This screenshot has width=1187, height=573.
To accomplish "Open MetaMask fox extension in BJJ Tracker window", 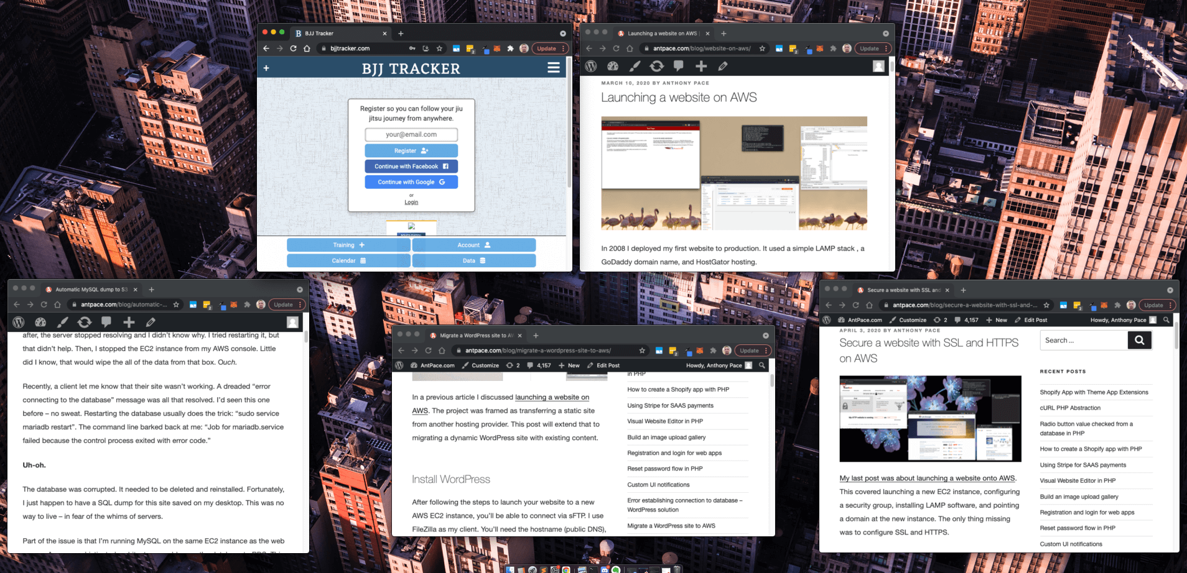I will pos(497,48).
